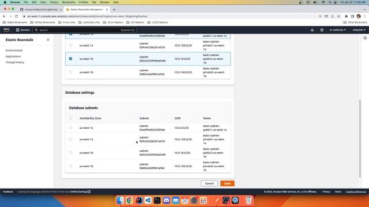Open the Chrome side panel icon
Image resolution: width=369 pixels, height=207 pixels.
coord(352,16)
